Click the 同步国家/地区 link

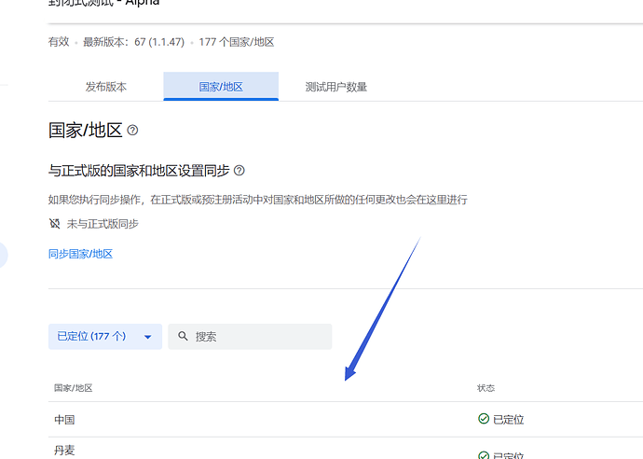click(80, 254)
